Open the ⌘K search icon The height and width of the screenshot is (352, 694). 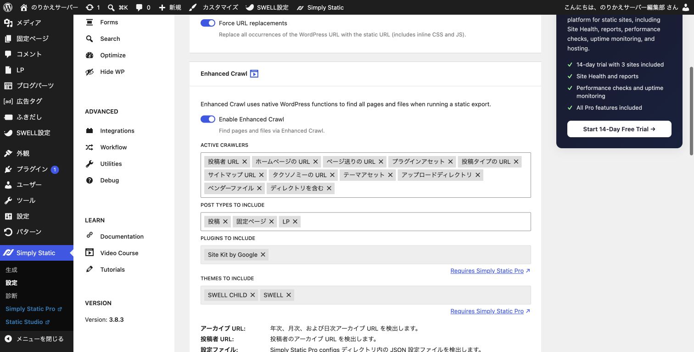click(x=111, y=7)
